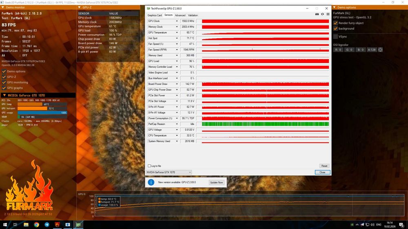Screen dimensions: 408x229
Task: Click the Memory Controller Load value 76 %
Action: point(187,67)
